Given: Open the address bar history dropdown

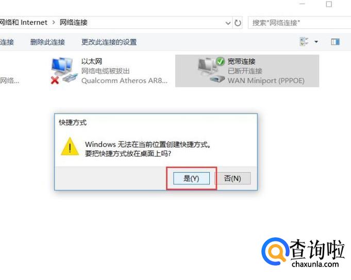Looking at the screenshot, I should (228, 23).
